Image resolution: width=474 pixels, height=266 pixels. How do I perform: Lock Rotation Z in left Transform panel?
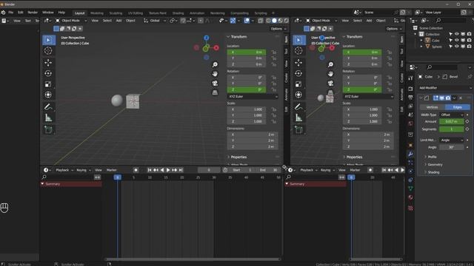click(x=273, y=89)
